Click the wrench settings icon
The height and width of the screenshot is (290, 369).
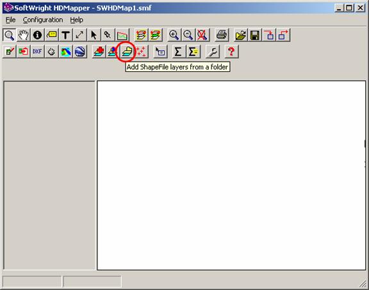[x=213, y=51]
